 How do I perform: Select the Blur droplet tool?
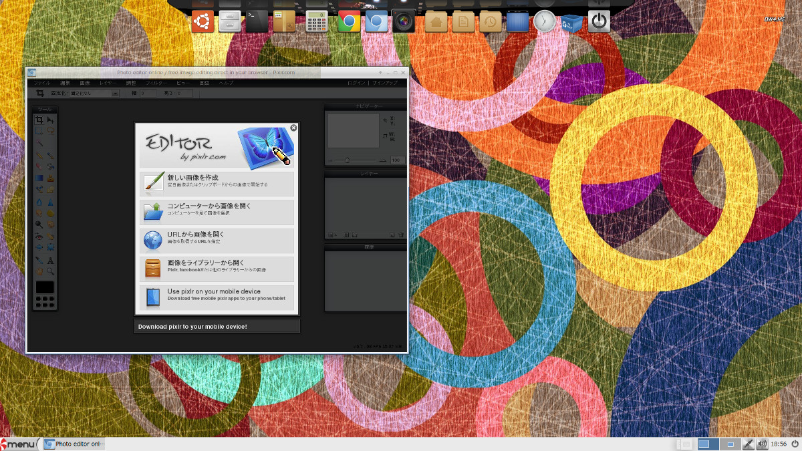click(x=39, y=202)
